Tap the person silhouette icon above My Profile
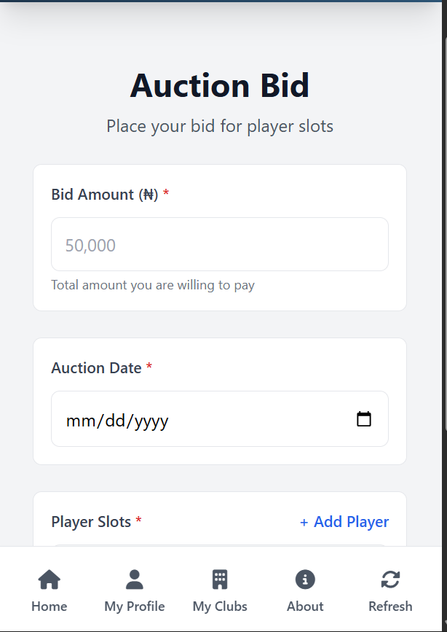This screenshot has width=447, height=632. (x=134, y=579)
